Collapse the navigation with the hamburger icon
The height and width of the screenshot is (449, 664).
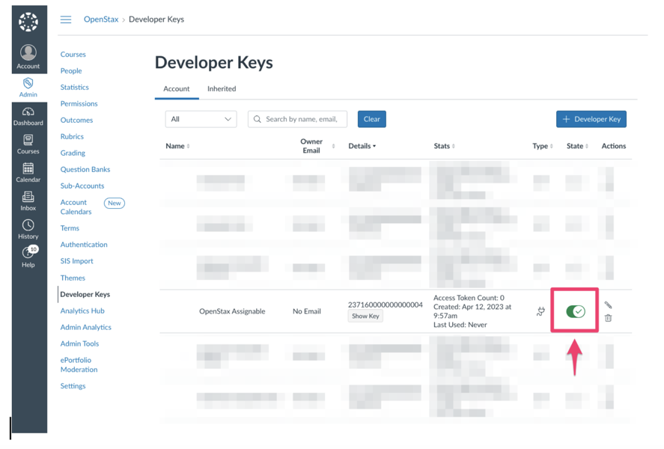66,20
